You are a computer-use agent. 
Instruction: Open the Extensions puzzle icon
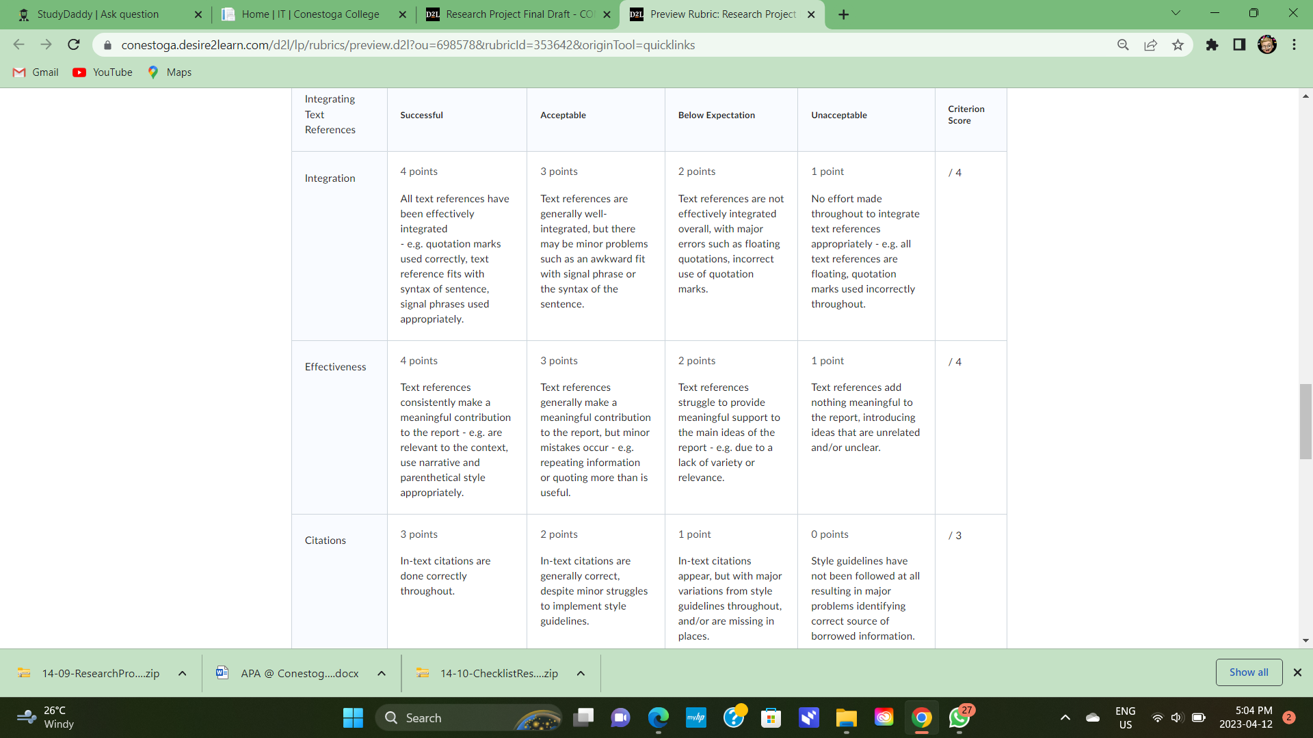pos(1212,45)
